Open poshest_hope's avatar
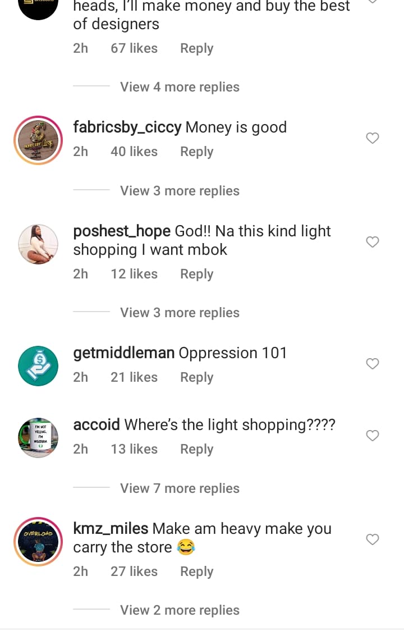Screen dimensions: 404x631 click(x=38, y=244)
